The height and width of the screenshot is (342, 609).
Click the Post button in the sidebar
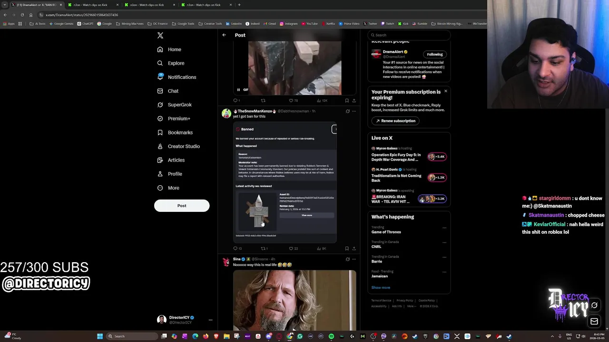182,206
